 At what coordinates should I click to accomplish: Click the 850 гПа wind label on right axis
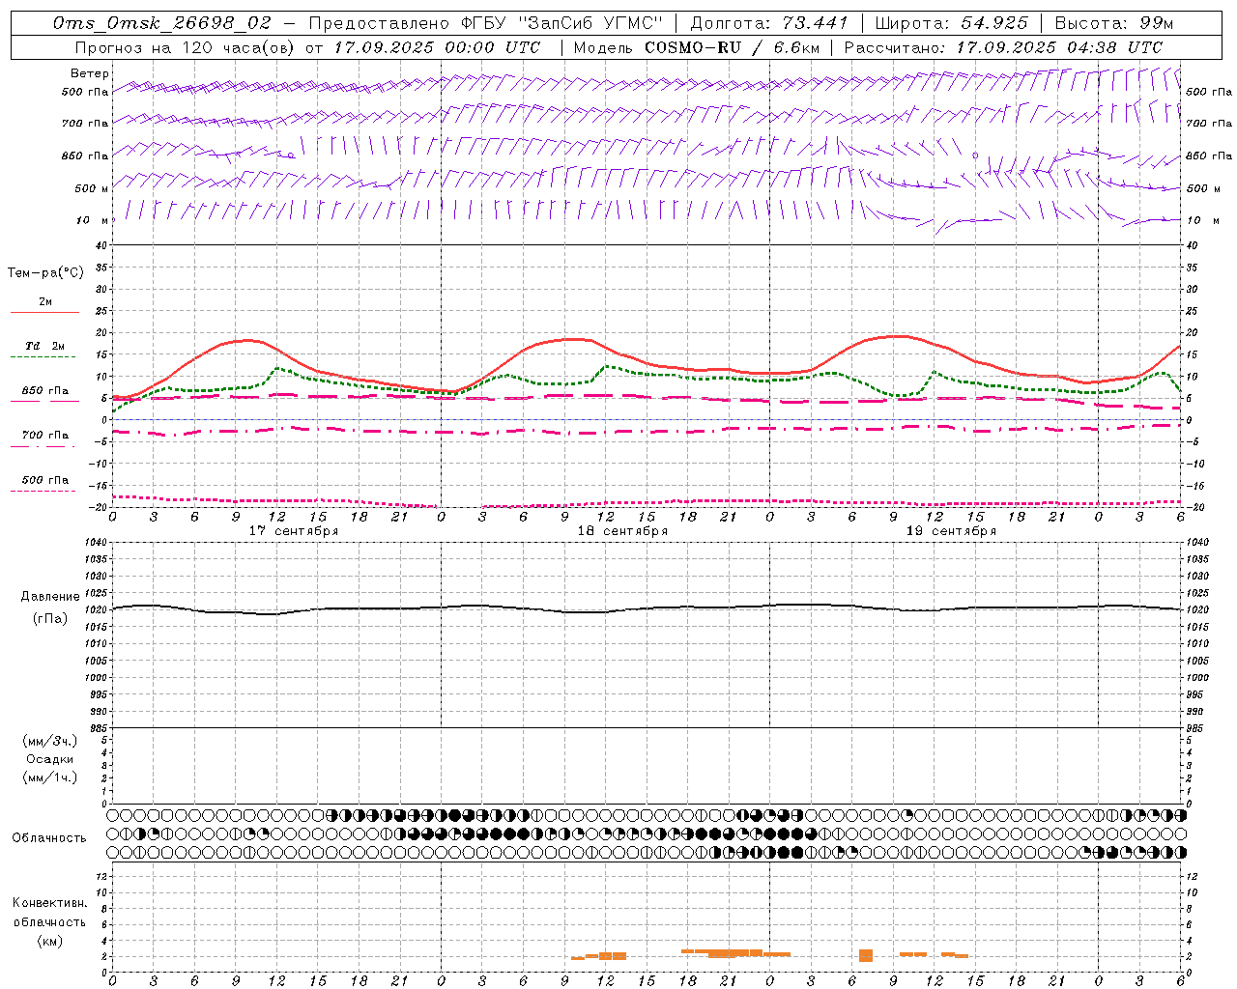pos(1209,155)
